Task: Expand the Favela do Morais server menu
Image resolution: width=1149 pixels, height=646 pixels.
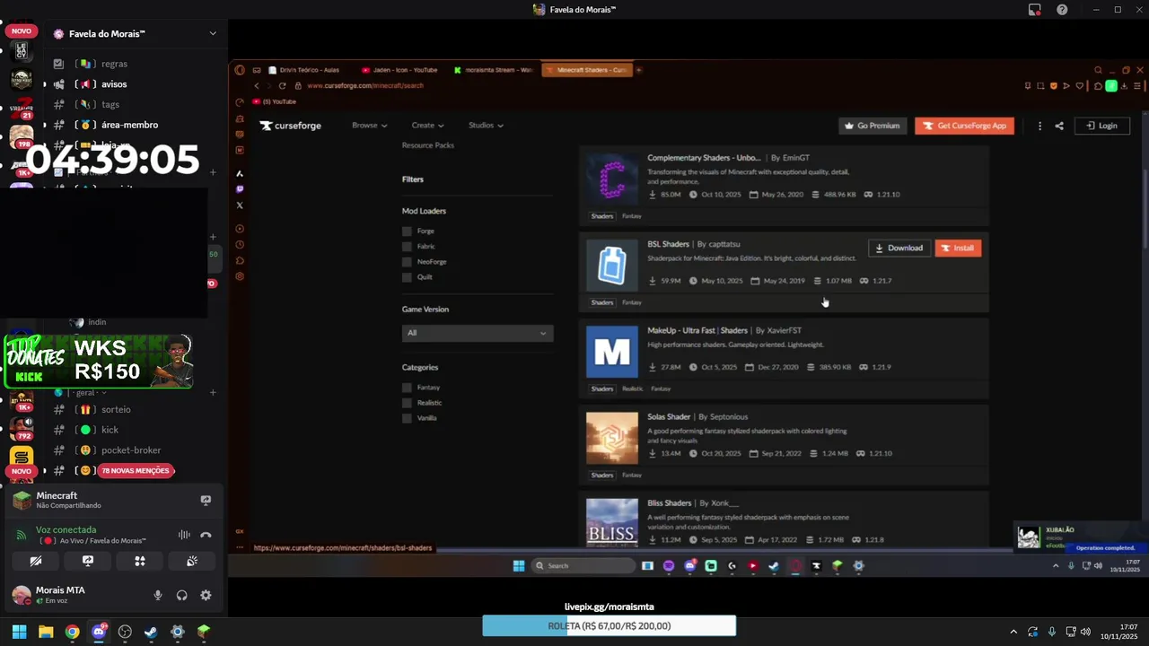Action: point(213,33)
